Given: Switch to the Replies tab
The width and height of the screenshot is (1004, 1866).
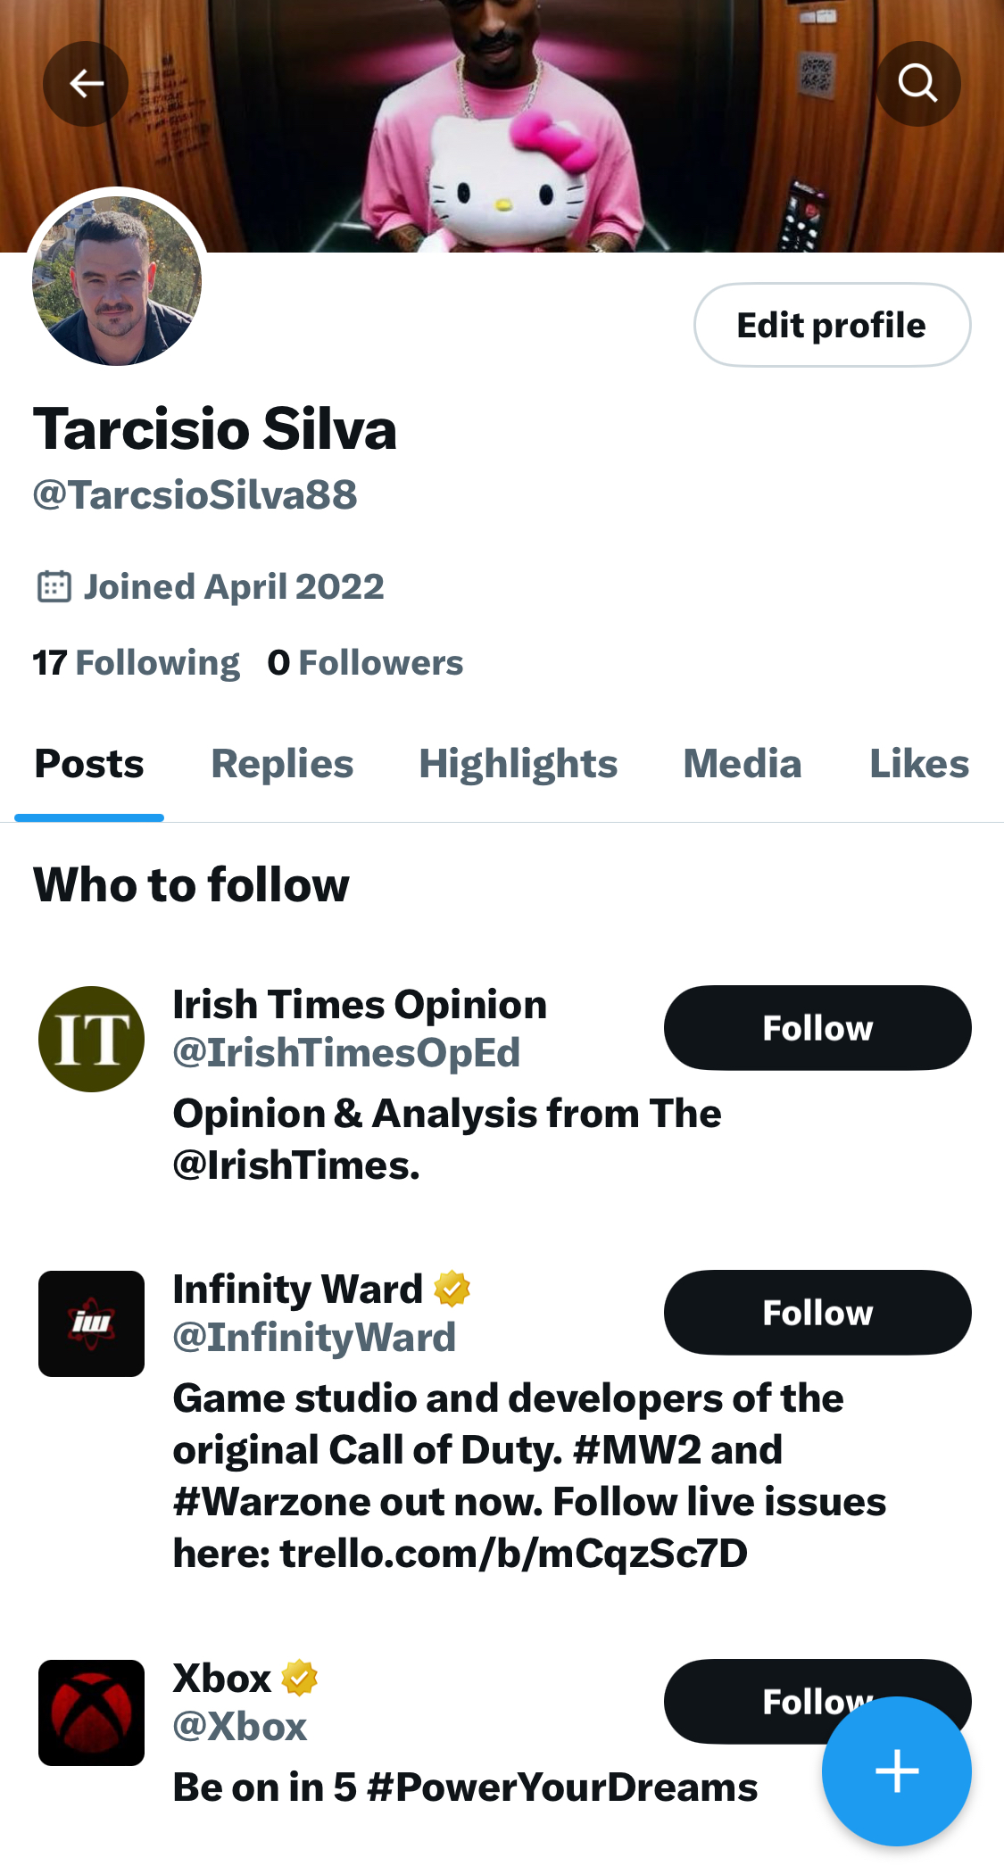Looking at the screenshot, I should (x=282, y=764).
